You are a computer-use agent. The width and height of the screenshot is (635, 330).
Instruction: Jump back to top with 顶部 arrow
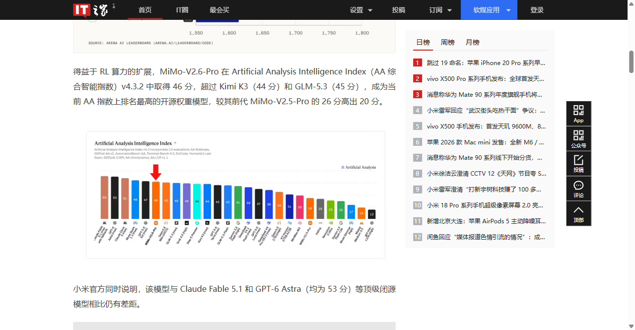pyautogui.click(x=578, y=213)
